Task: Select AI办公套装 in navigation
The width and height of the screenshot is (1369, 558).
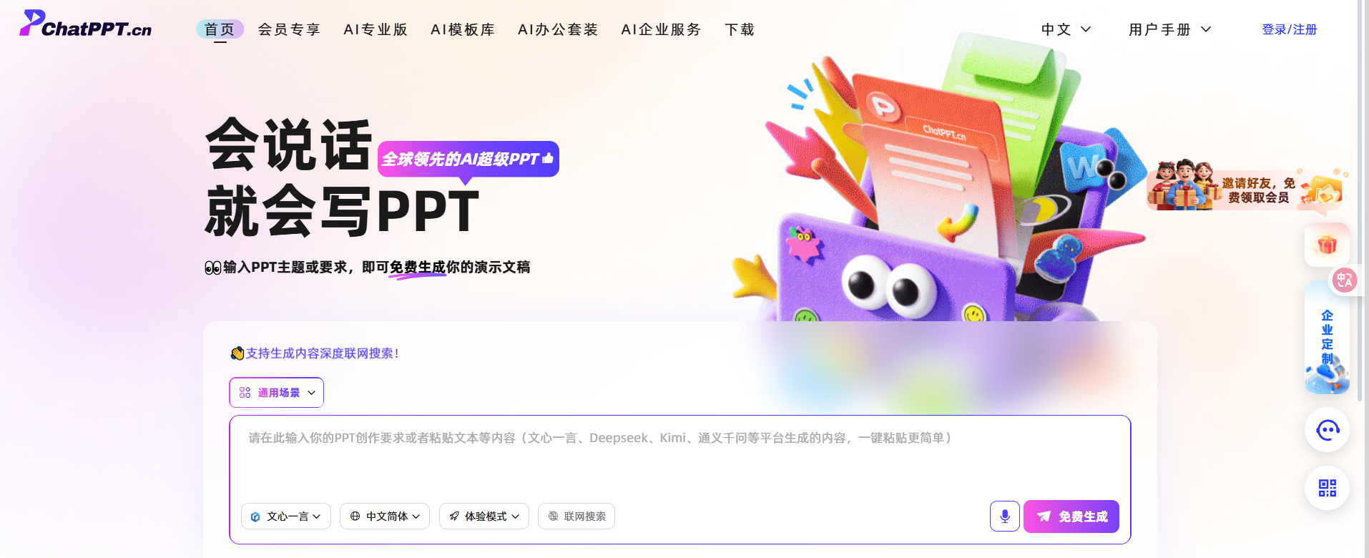Action: click(x=558, y=29)
